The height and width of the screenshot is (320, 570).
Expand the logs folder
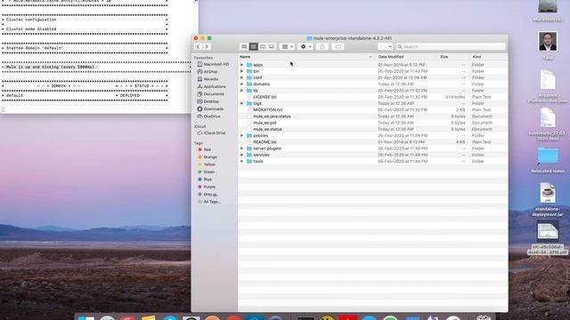(x=241, y=103)
